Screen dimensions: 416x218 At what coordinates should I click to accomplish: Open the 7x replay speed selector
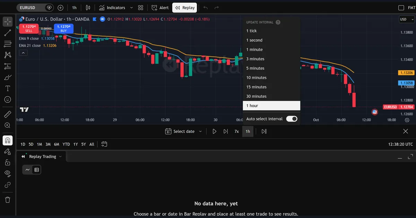pos(236,131)
